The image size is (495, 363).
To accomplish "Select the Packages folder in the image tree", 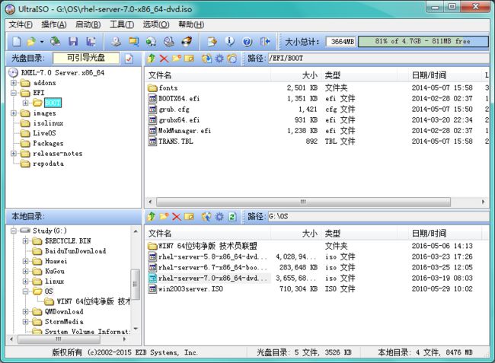I will click(48, 144).
